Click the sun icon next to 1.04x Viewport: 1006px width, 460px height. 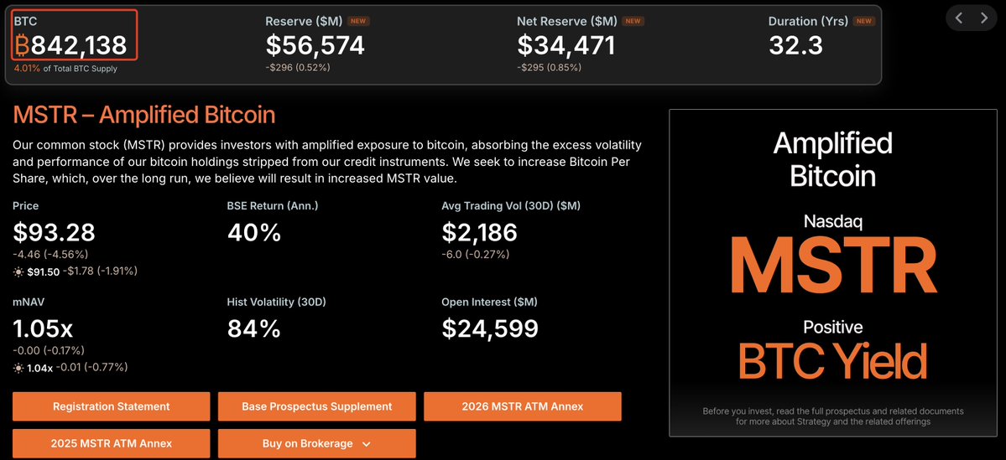18,368
